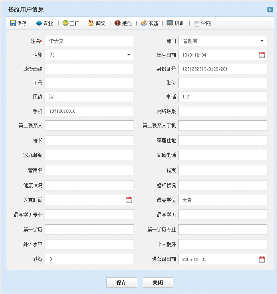Open the 培训 (training) toolbar icon
Screen dimensions: 277x294
point(170,23)
